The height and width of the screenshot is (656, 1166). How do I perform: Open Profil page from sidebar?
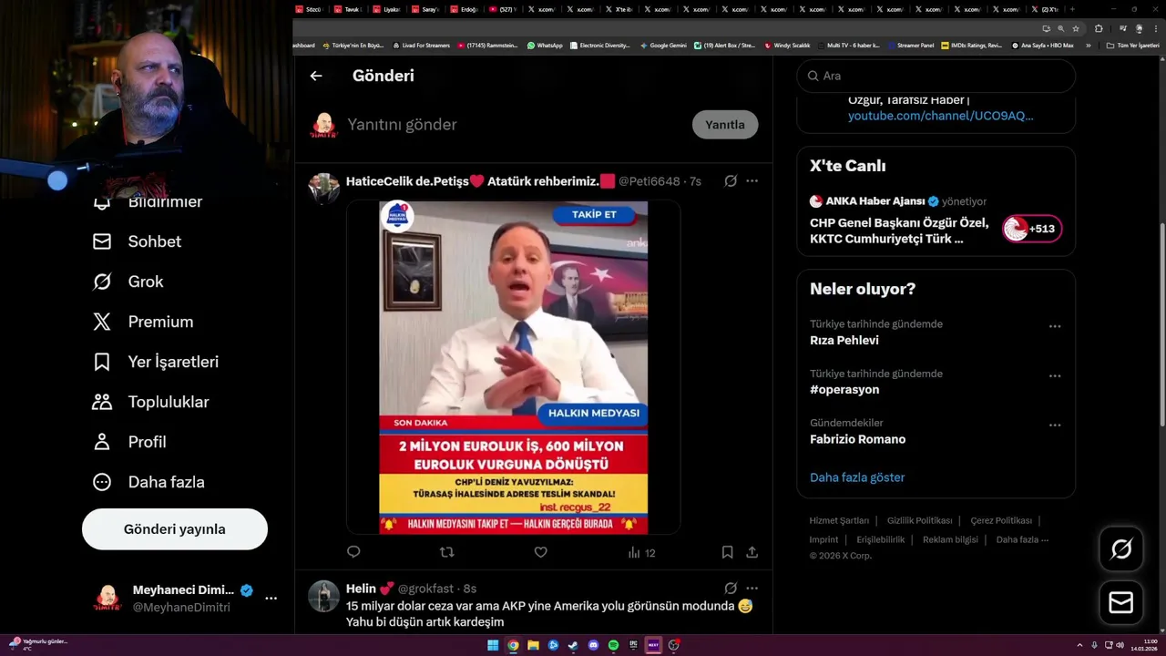(129, 442)
